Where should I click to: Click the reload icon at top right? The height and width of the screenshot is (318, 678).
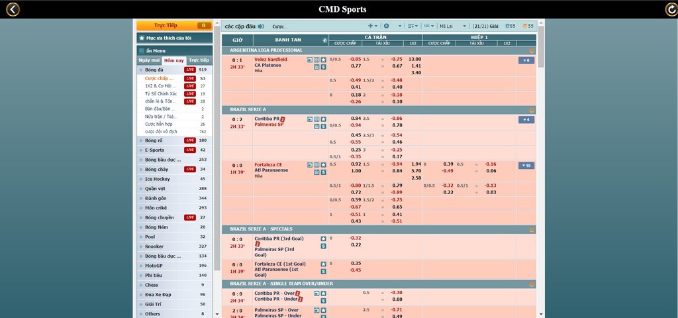click(x=670, y=9)
